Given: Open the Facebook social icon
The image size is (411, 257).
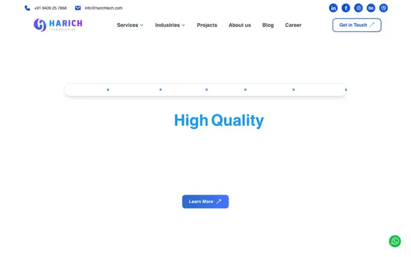Looking at the screenshot, I should (x=345, y=8).
